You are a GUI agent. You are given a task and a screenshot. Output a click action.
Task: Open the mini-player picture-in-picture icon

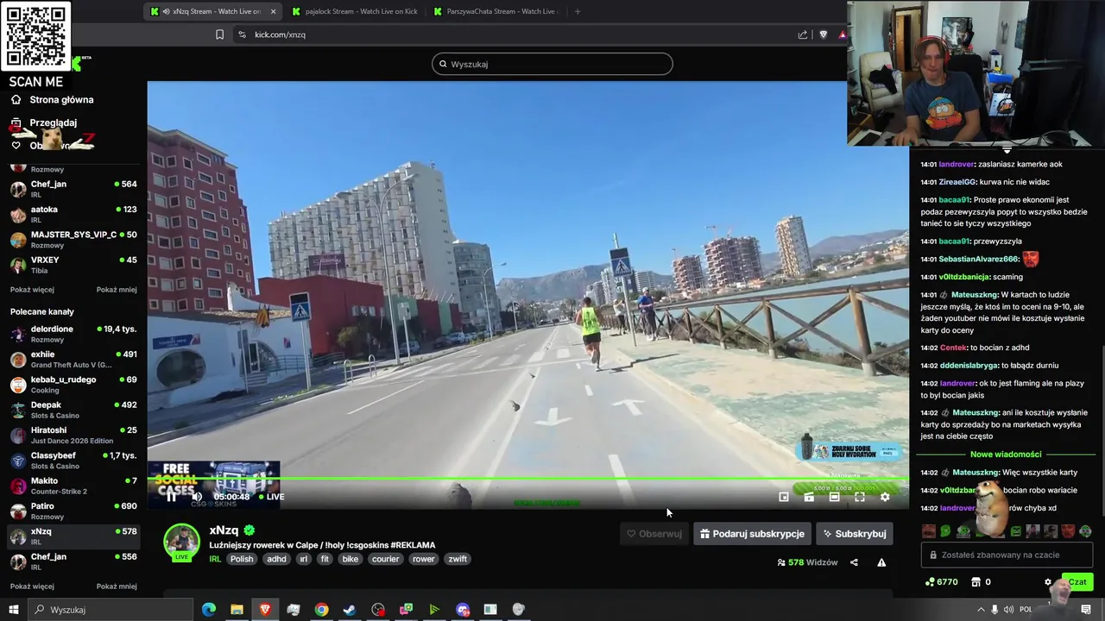(784, 497)
